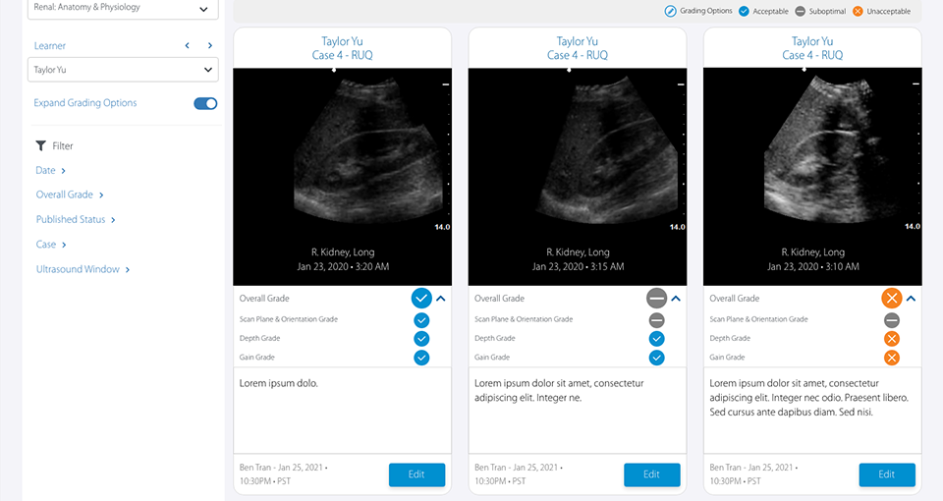
Task: Collapse grades on the 3:10 AM card
Action: 912,299
